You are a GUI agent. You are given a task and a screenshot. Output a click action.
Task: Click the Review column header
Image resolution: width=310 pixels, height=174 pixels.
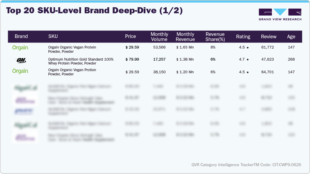tap(269, 37)
